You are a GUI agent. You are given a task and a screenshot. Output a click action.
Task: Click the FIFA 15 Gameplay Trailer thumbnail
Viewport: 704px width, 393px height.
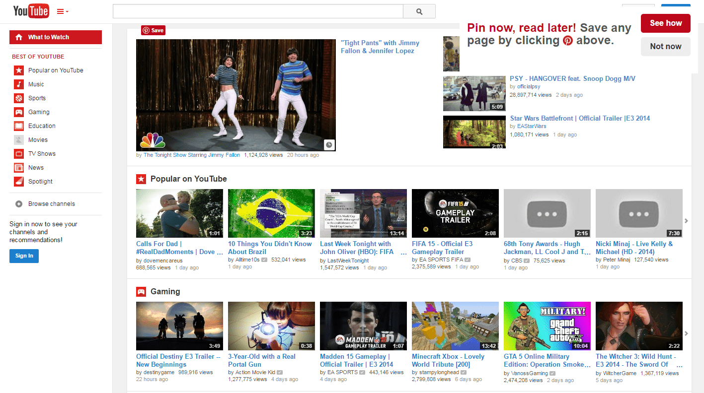(455, 213)
